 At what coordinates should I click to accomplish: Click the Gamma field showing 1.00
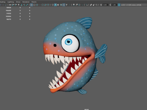click(114, 5)
